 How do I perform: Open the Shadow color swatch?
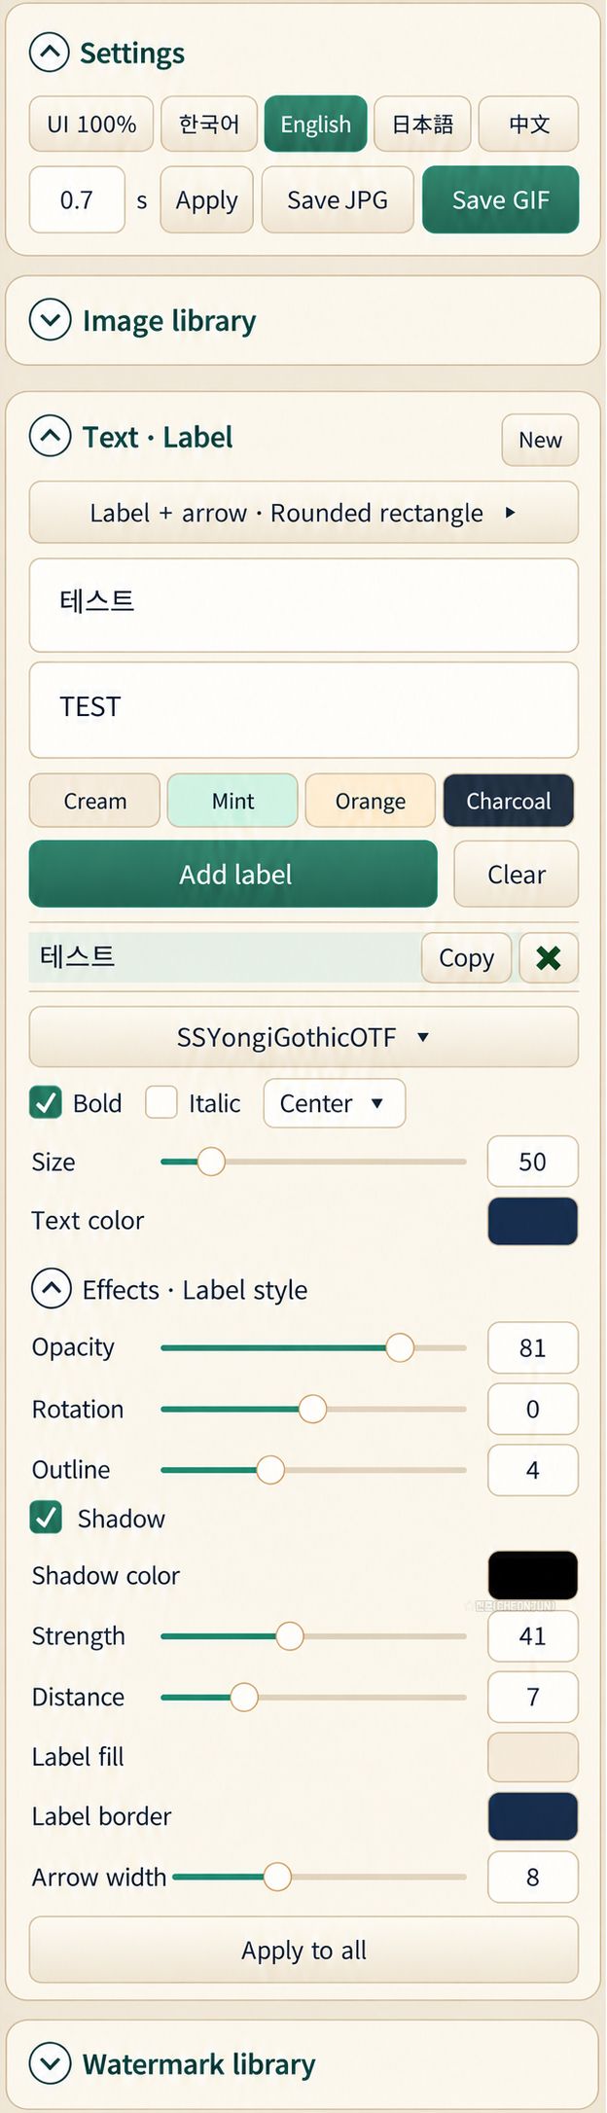(532, 1575)
